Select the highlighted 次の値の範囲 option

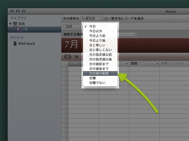100,73
